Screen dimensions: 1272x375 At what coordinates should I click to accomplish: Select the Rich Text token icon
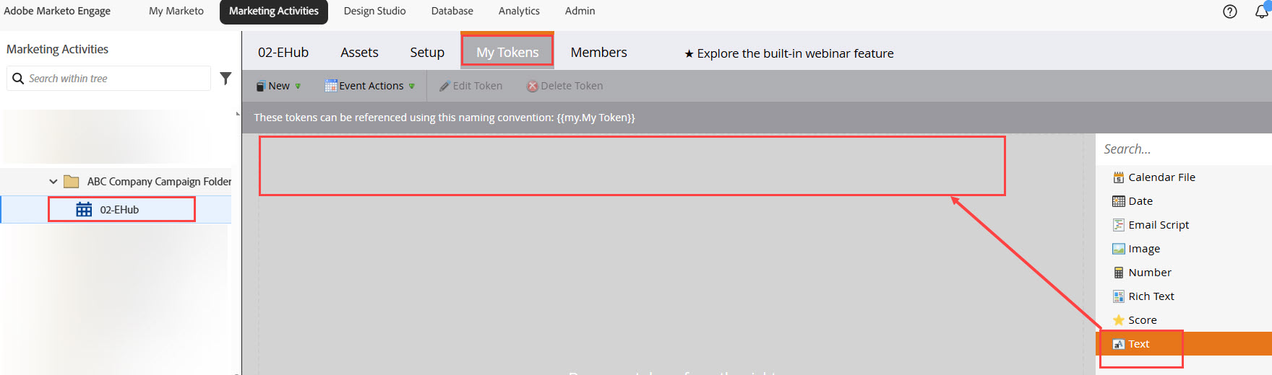[1119, 296]
